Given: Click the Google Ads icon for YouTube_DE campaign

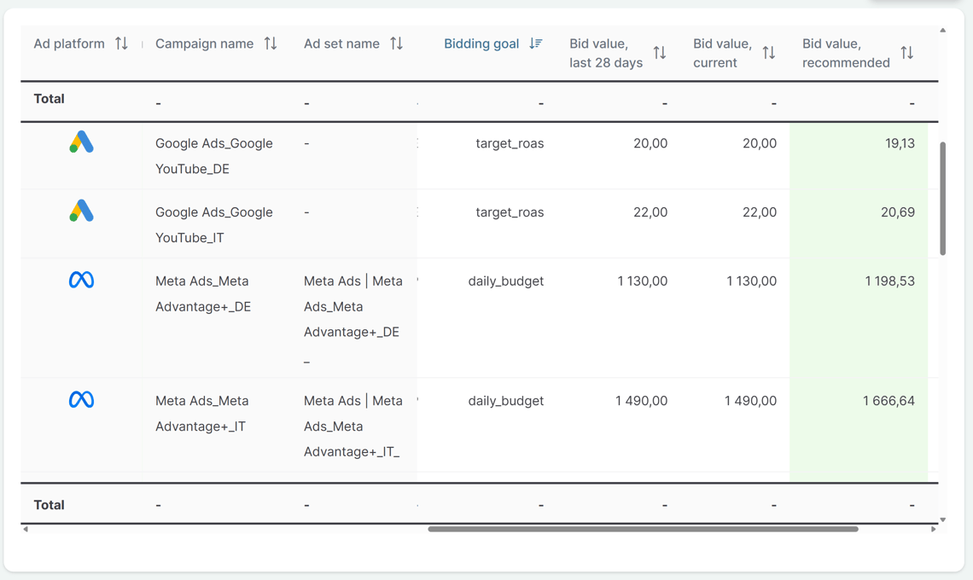Looking at the screenshot, I should 81,143.
